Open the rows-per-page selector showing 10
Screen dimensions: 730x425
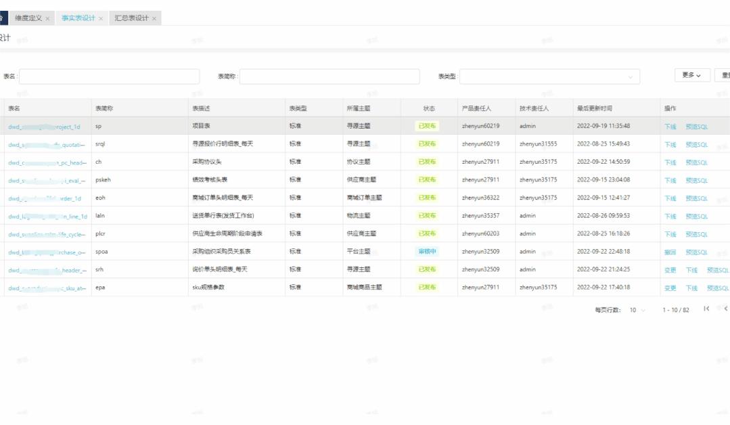click(x=637, y=310)
